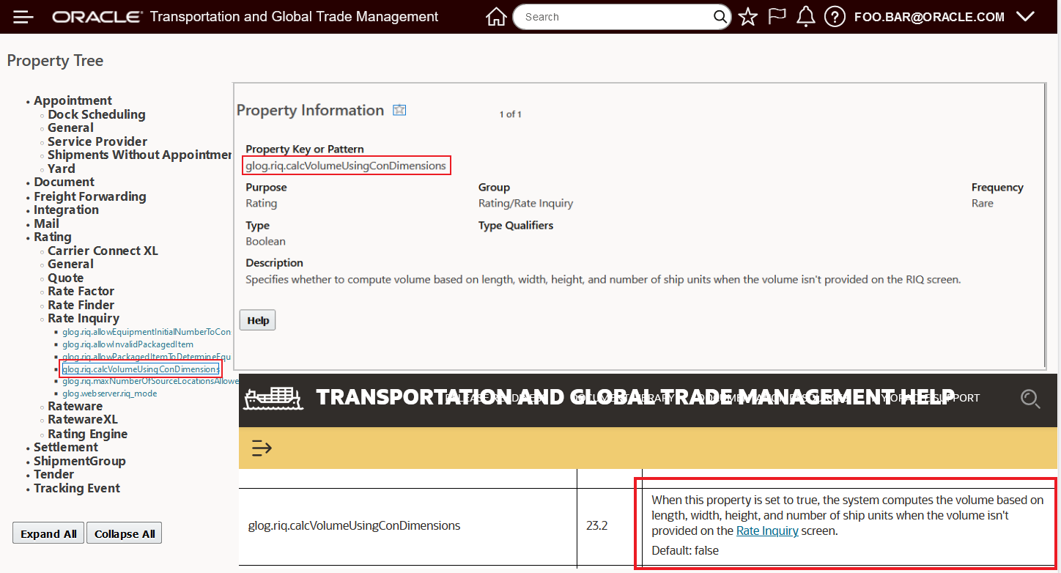The image size is (1061, 573).
Task: Click the Home icon
Action: [496, 17]
